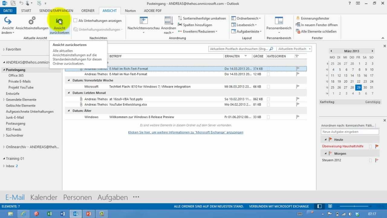Click filter flag column header icon
This screenshot has width=387, height=218.
(297, 56)
